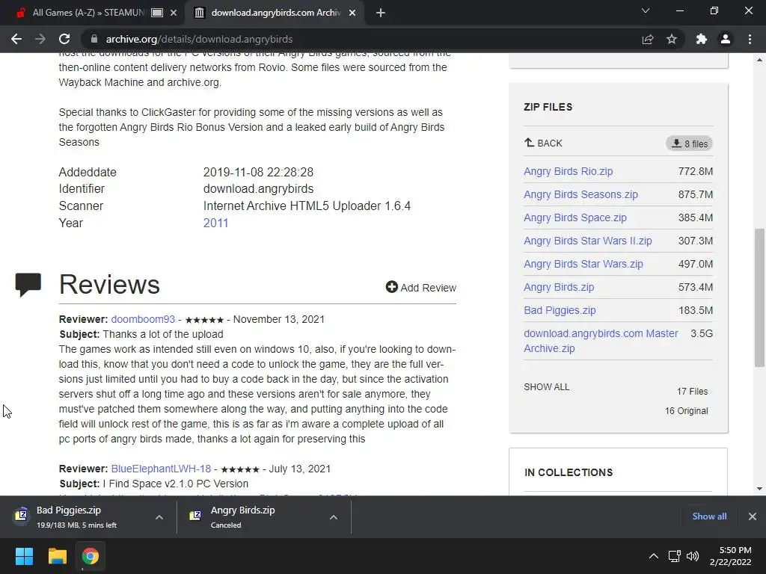
Task: Click the address bar URL field
Action: pos(361,39)
